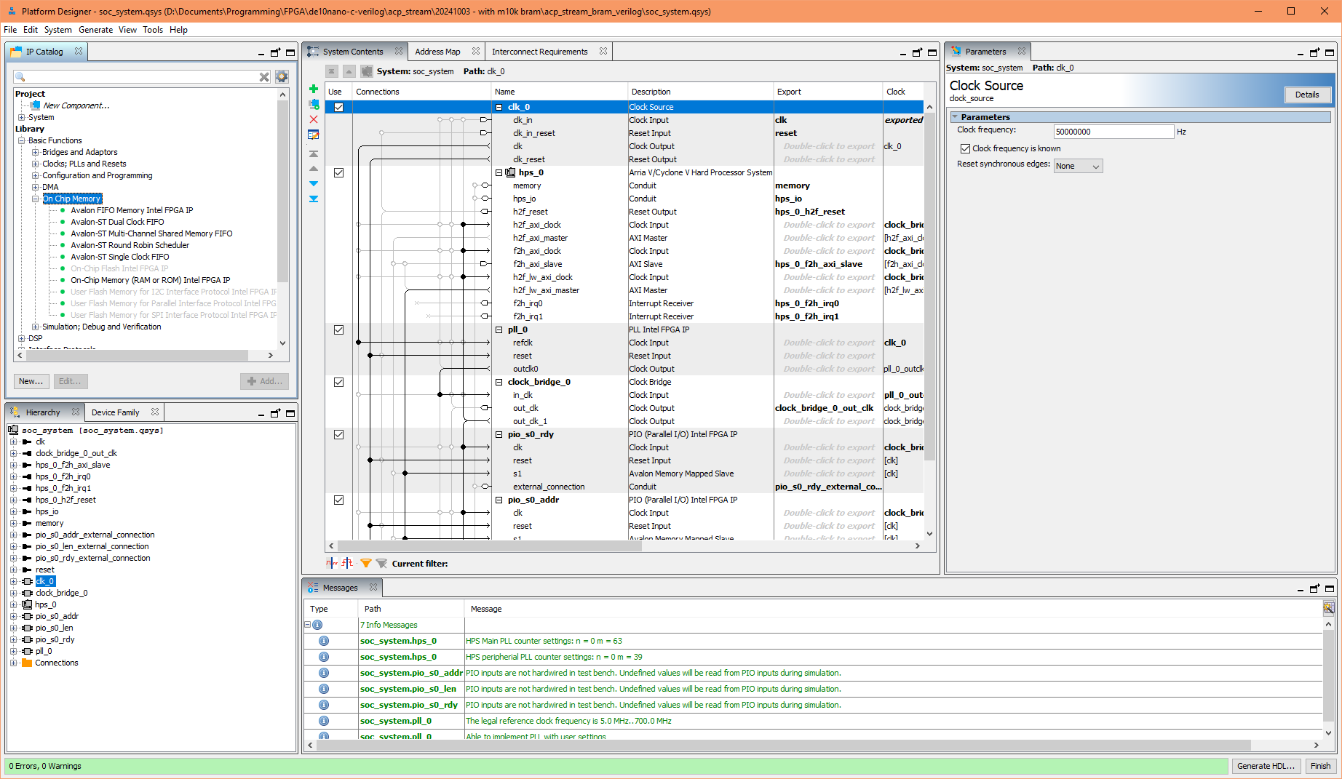Open the Generate menu
The image size is (1342, 779).
click(x=95, y=30)
